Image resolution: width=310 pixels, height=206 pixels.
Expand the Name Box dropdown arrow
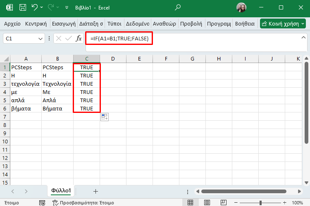[41, 39]
